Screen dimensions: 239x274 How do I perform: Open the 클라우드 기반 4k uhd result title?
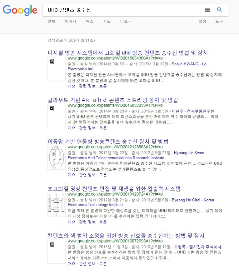point(113,100)
